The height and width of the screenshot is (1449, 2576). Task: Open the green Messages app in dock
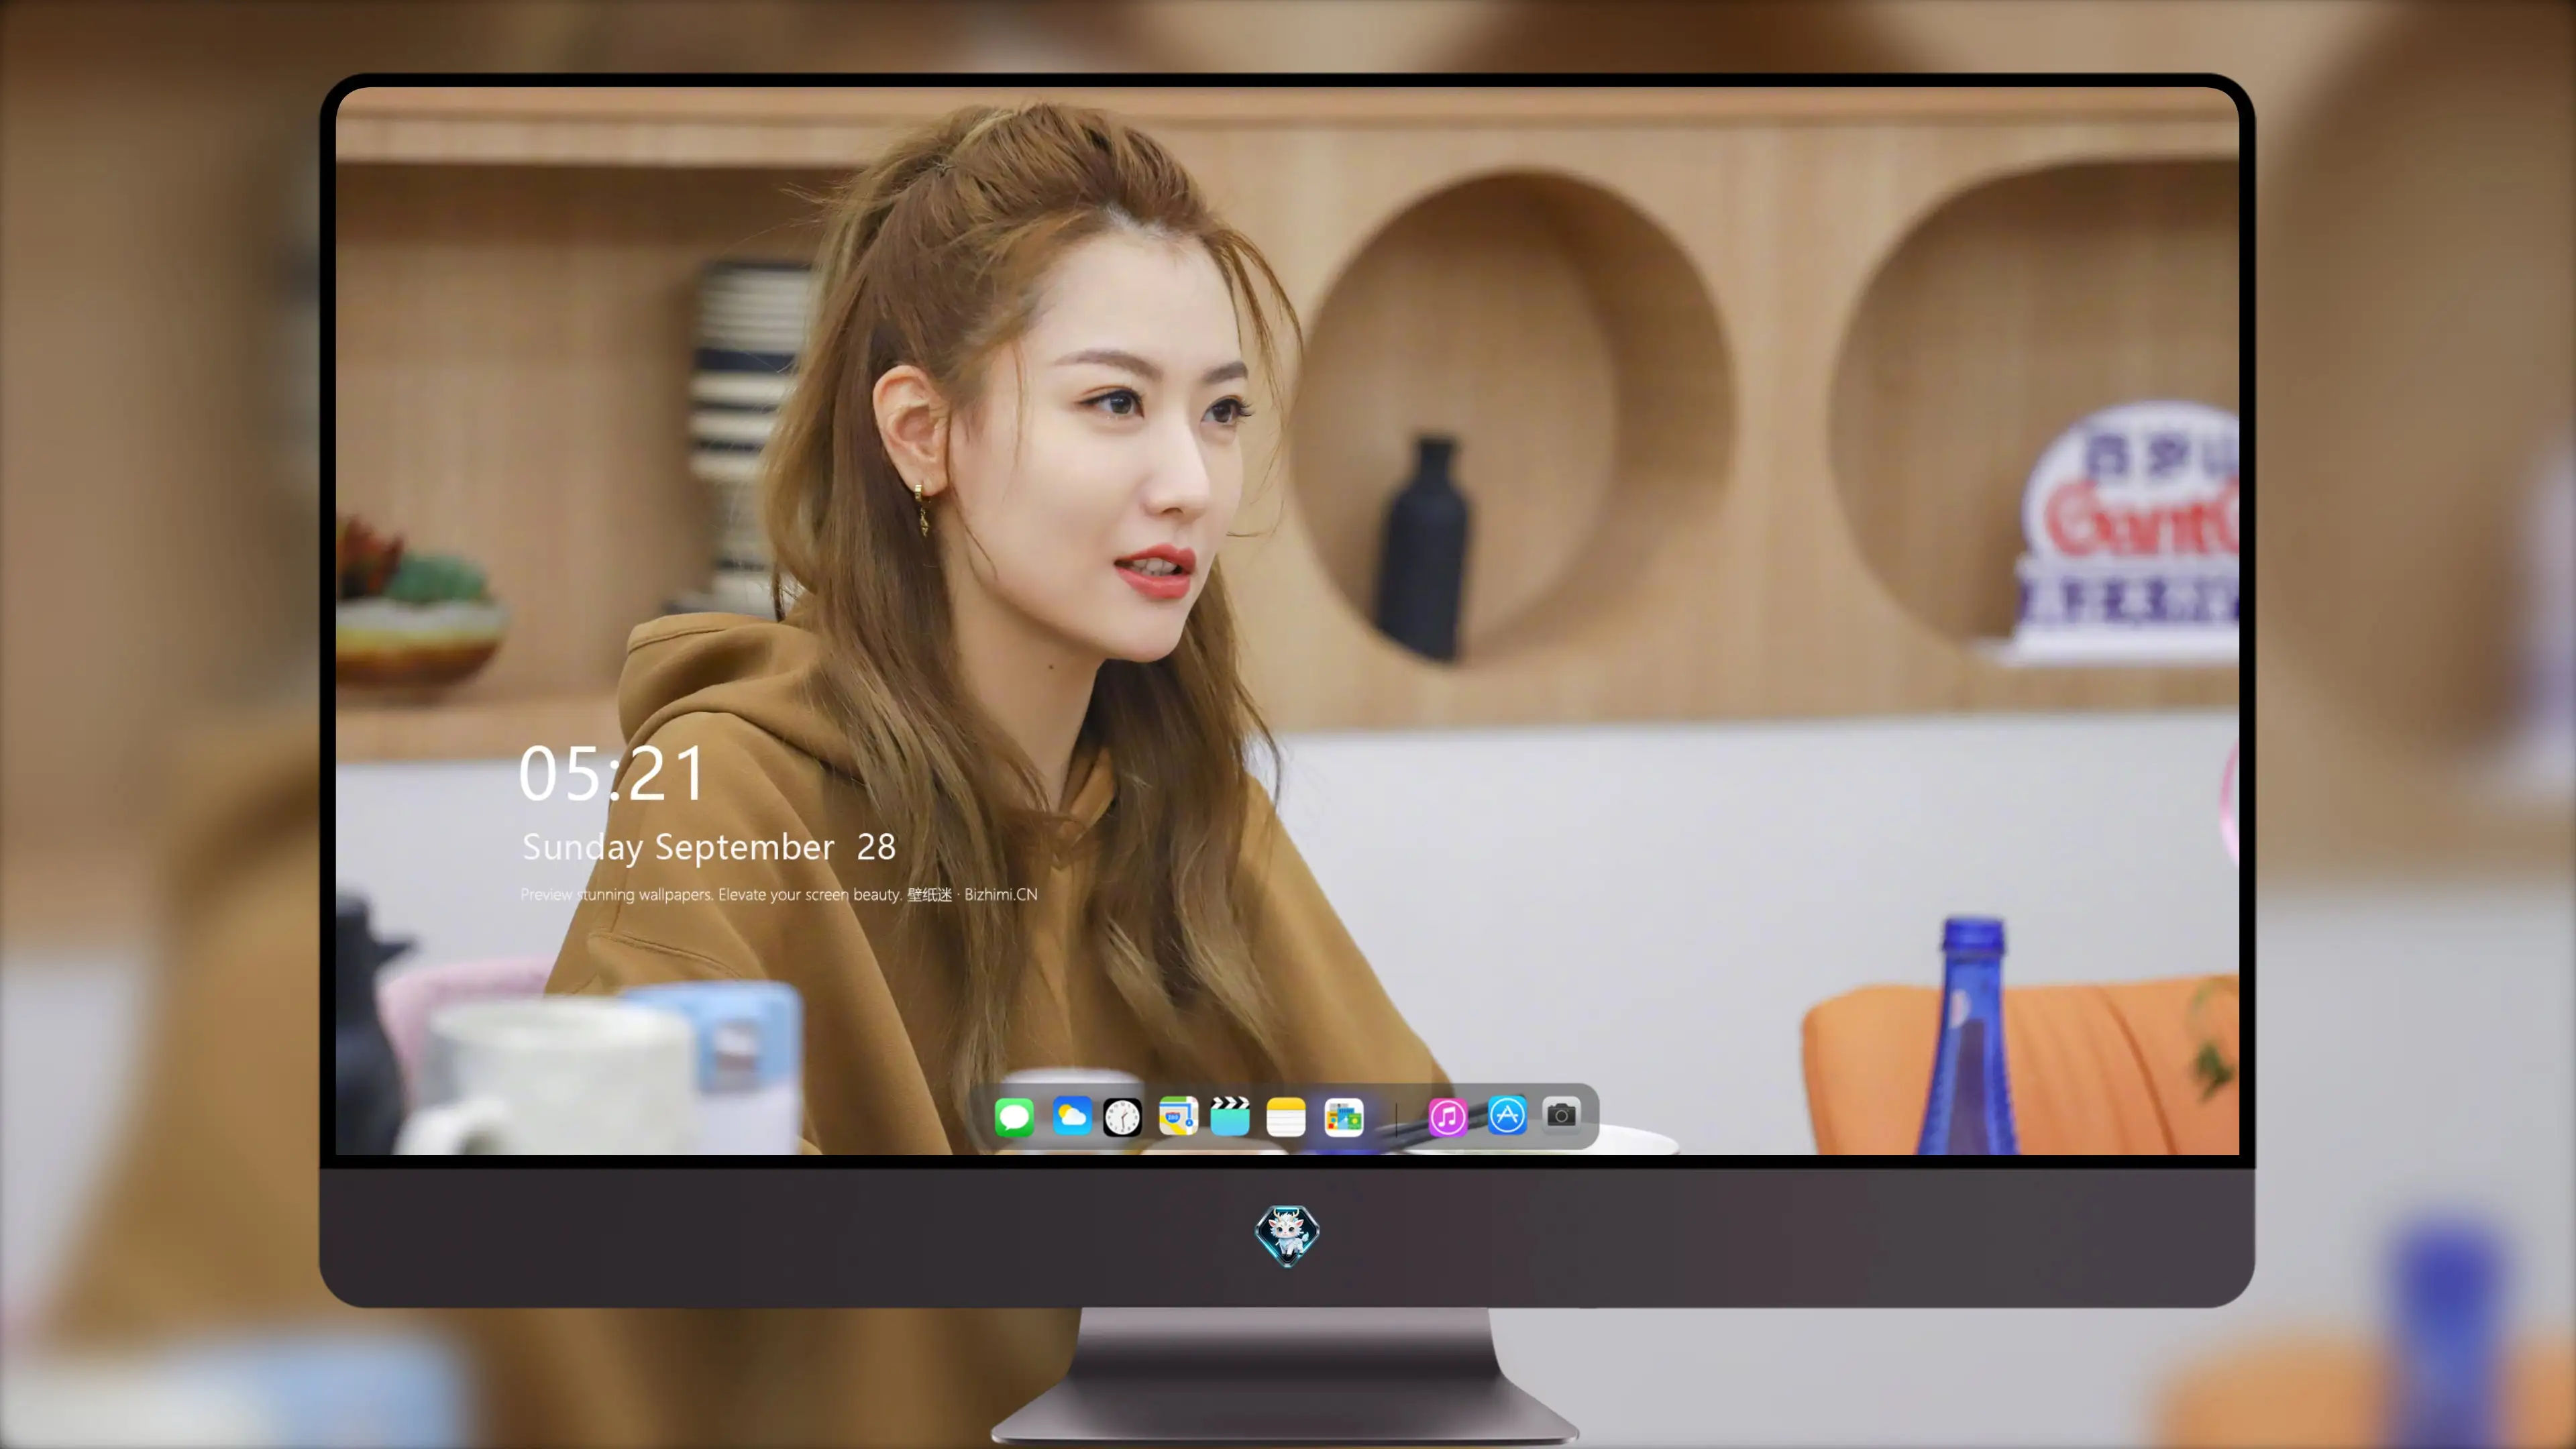pyautogui.click(x=1014, y=1117)
